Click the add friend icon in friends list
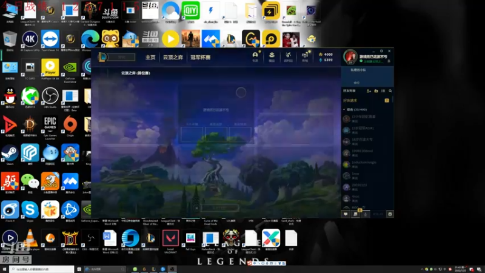This screenshot has height=273, width=485. pos(369,91)
